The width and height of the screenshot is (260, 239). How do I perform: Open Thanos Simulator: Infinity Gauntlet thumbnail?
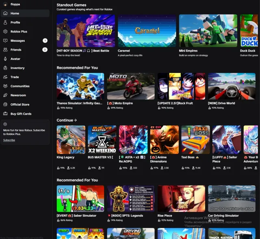80,86
